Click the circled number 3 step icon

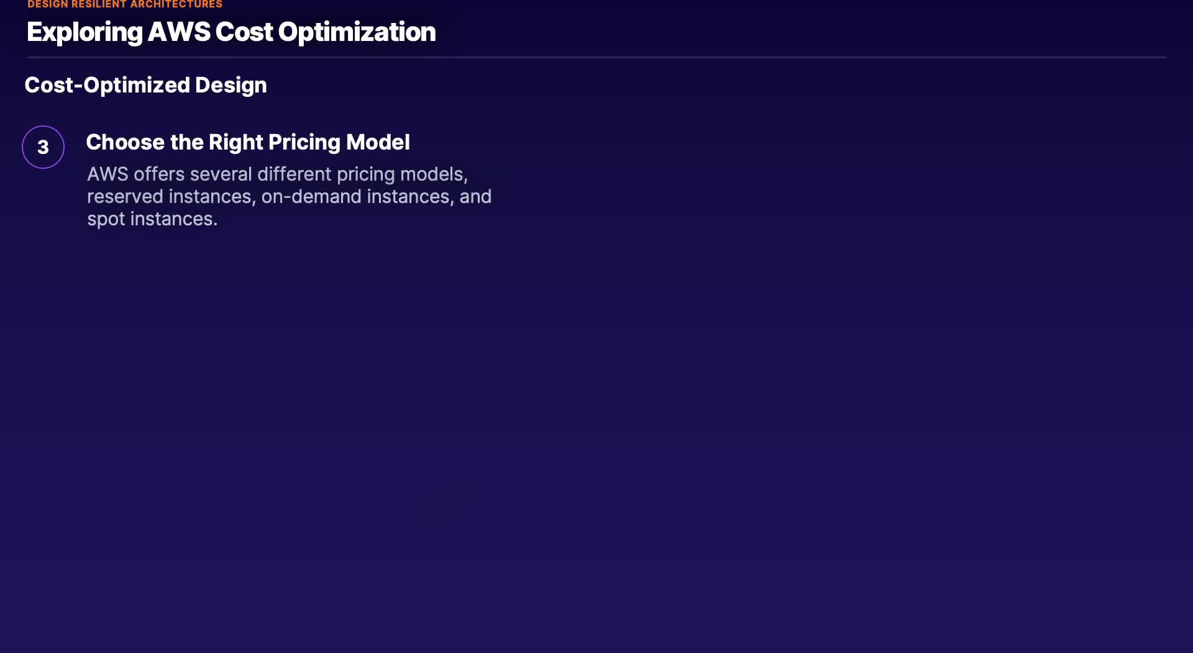(x=43, y=147)
